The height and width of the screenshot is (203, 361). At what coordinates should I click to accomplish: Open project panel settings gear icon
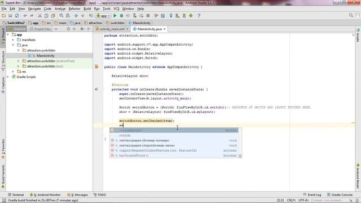click(x=82, y=29)
